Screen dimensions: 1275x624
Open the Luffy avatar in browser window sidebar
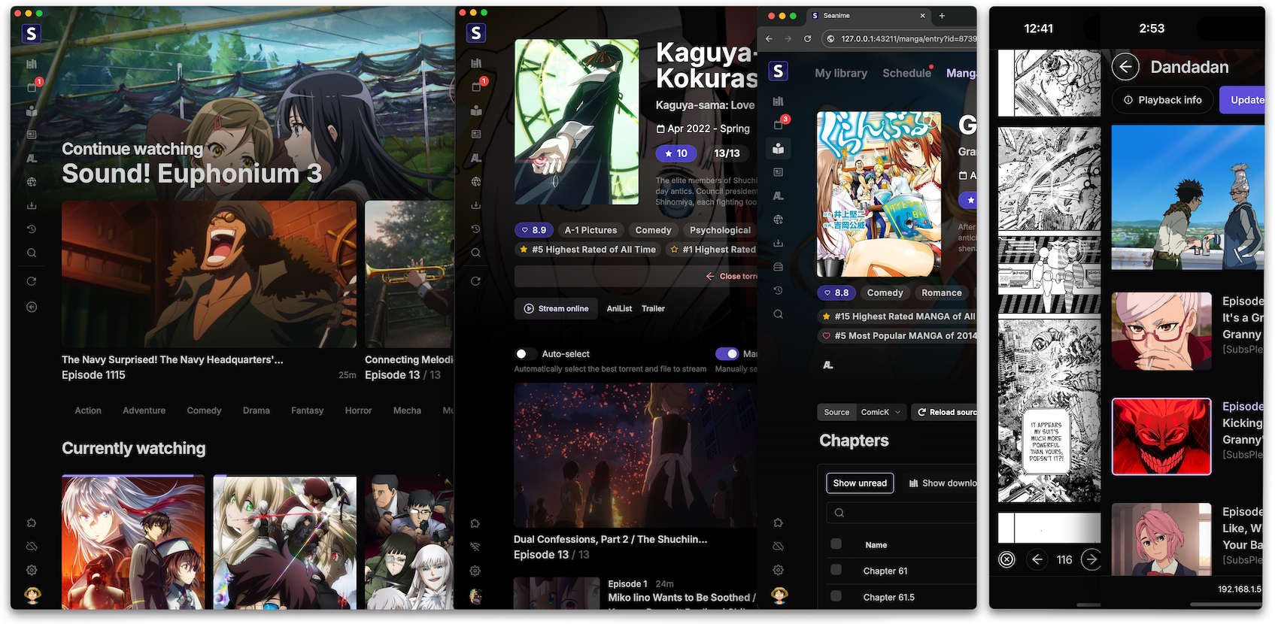tap(779, 595)
